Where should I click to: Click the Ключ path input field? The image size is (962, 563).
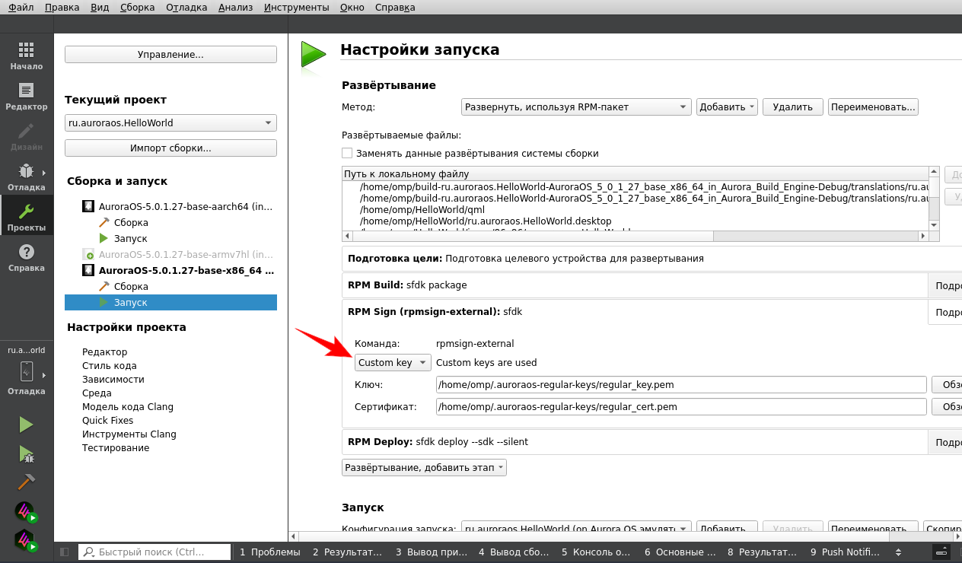(680, 385)
